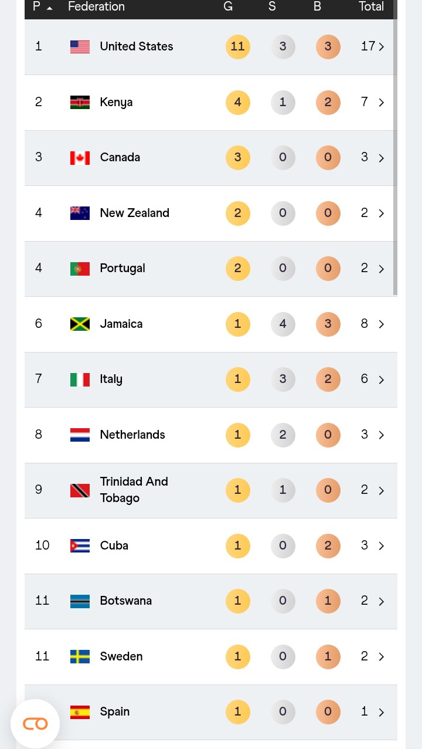Open the Netherlands federation link
Viewport: 422px width, 749px height.
point(132,435)
